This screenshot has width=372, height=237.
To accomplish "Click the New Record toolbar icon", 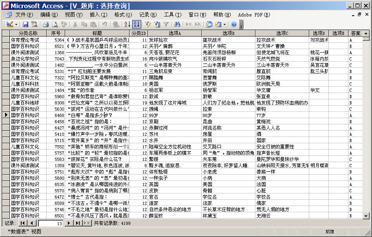I will pyautogui.click(x=189, y=24).
